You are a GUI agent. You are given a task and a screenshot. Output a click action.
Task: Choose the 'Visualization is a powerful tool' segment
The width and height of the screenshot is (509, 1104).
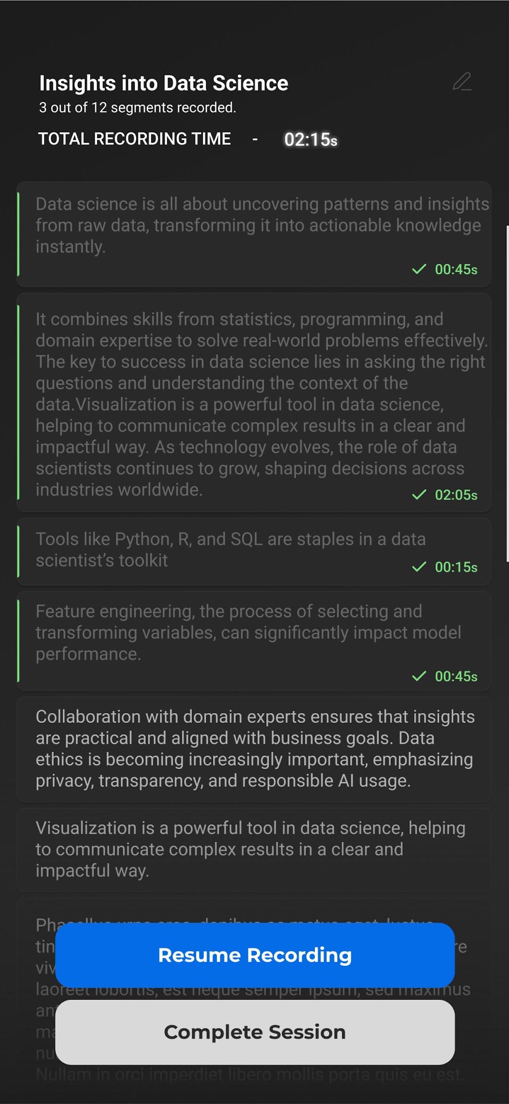click(x=254, y=850)
